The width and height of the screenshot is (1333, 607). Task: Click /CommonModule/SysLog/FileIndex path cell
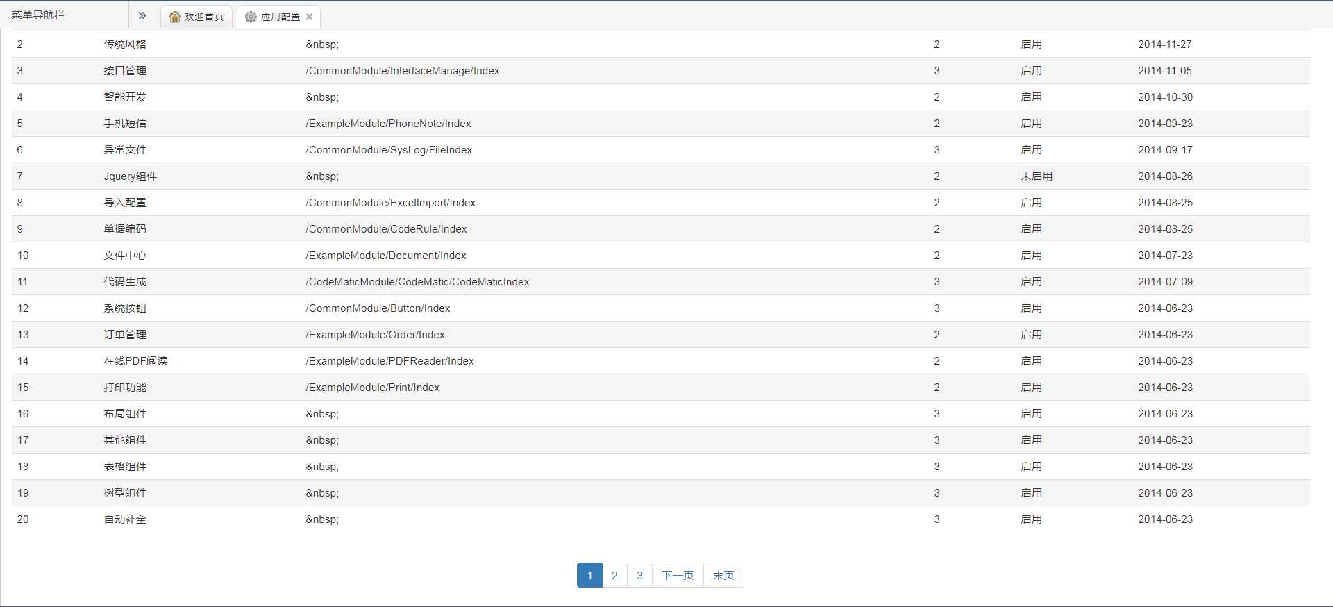pyautogui.click(x=389, y=150)
